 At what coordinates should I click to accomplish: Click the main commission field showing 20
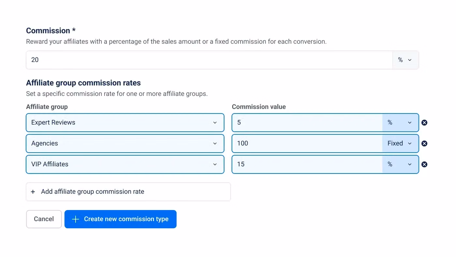coord(208,60)
